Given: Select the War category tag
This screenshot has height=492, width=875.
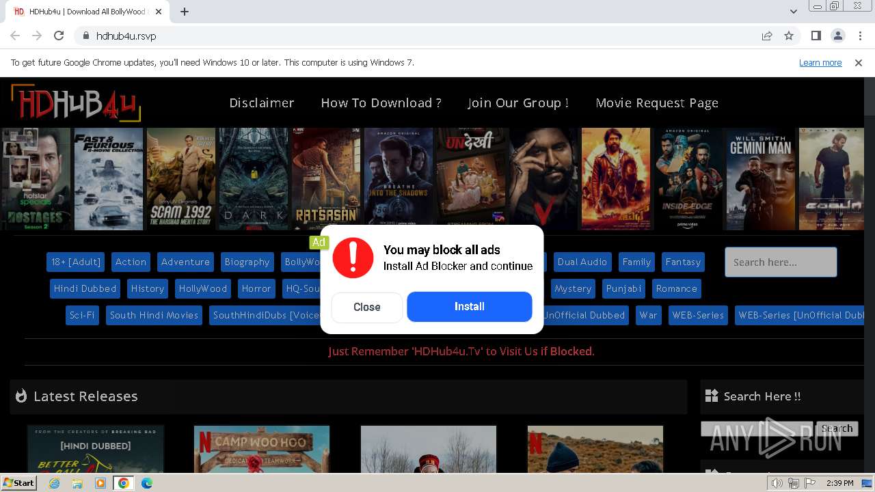Looking at the screenshot, I should coord(648,315).
